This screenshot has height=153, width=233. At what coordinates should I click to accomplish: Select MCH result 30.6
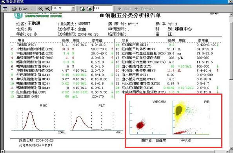pos(171,53)
